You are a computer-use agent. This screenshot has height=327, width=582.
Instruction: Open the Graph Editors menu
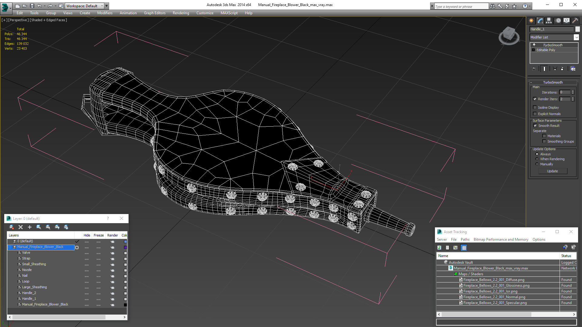155,13
